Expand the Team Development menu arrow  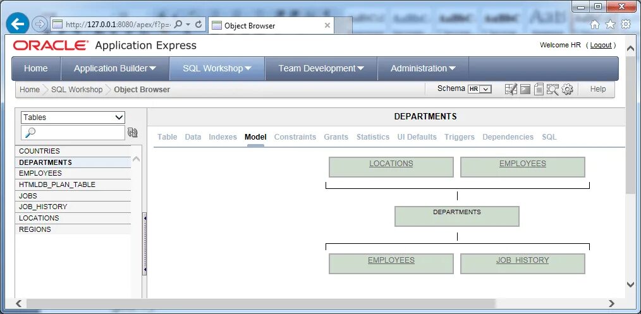click(x=360, y=69)
